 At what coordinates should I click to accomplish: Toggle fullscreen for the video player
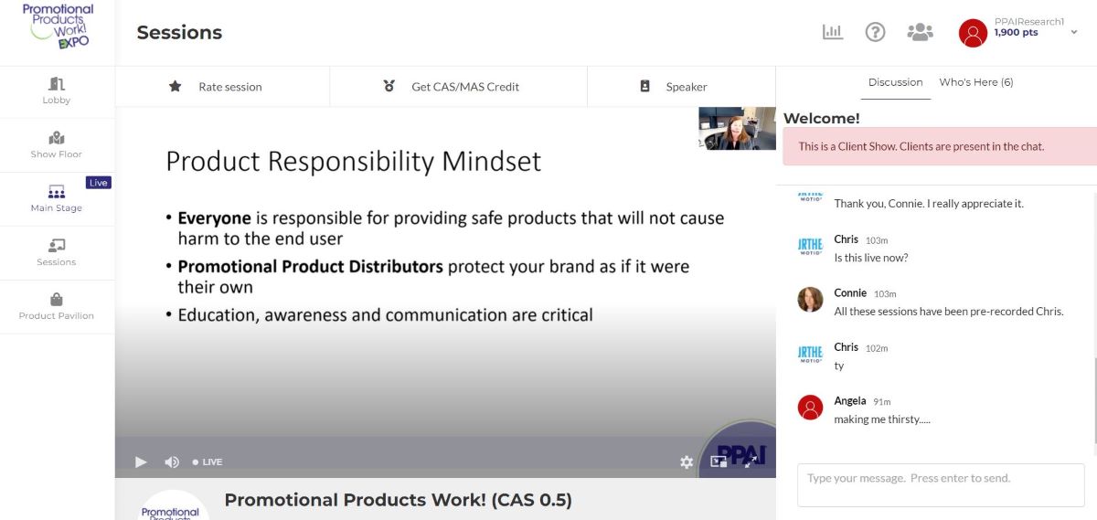(x=750, y=462)
